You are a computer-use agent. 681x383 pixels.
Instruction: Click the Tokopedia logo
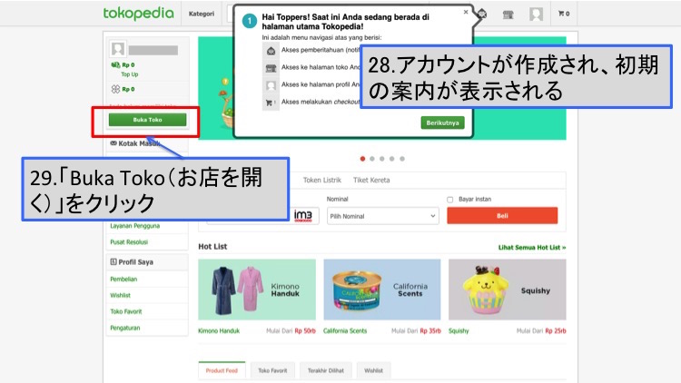(138, 14)
